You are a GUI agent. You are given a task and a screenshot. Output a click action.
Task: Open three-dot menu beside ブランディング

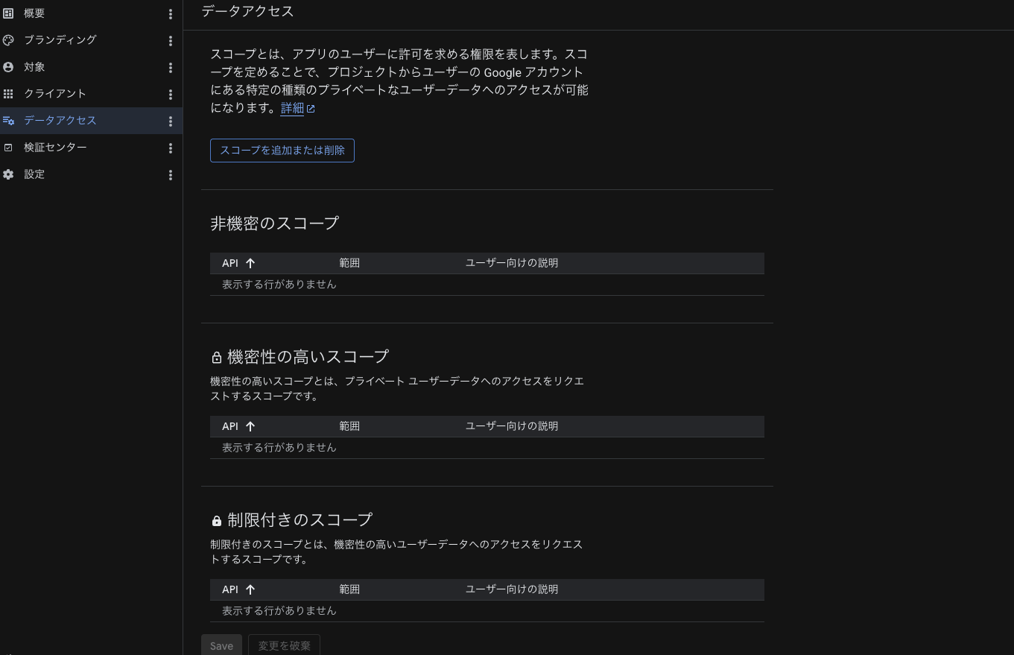(171, 41)
